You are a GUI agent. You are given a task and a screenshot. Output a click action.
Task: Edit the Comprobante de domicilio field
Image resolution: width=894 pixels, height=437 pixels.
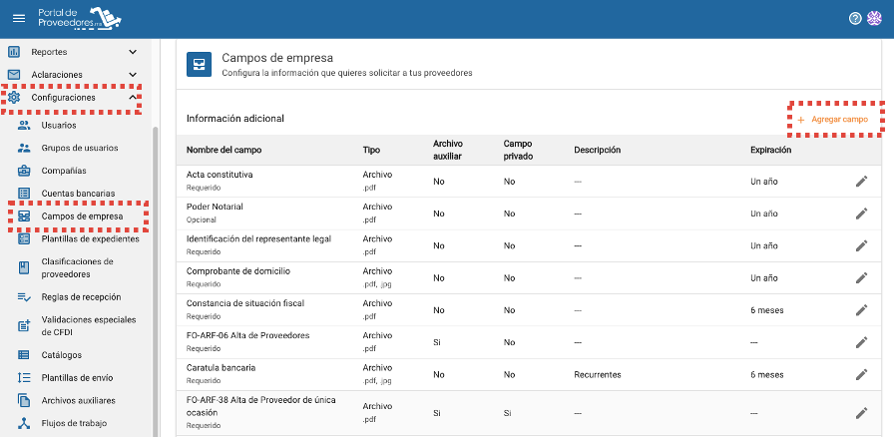point(861,277)
